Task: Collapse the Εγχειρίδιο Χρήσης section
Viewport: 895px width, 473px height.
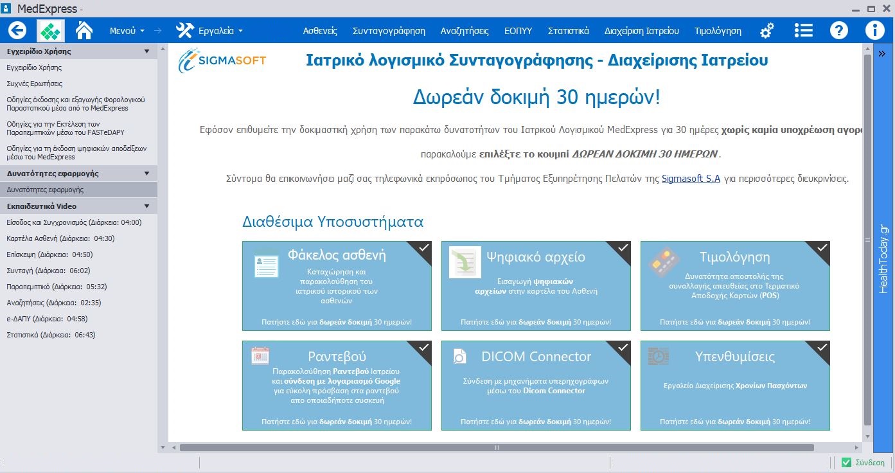Action: (x=146, y=51)
